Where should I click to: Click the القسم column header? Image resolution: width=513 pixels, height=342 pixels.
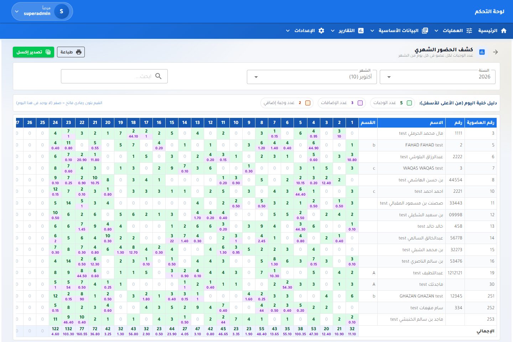[368, 123]
